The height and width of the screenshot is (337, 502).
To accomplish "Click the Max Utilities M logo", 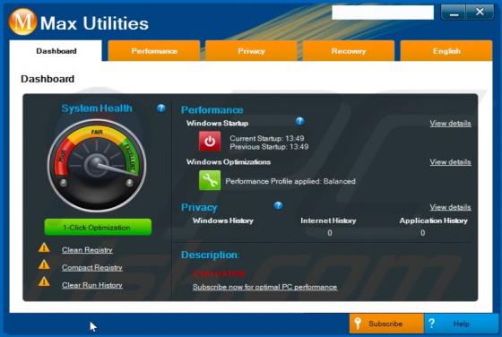I will click(22, 22).
